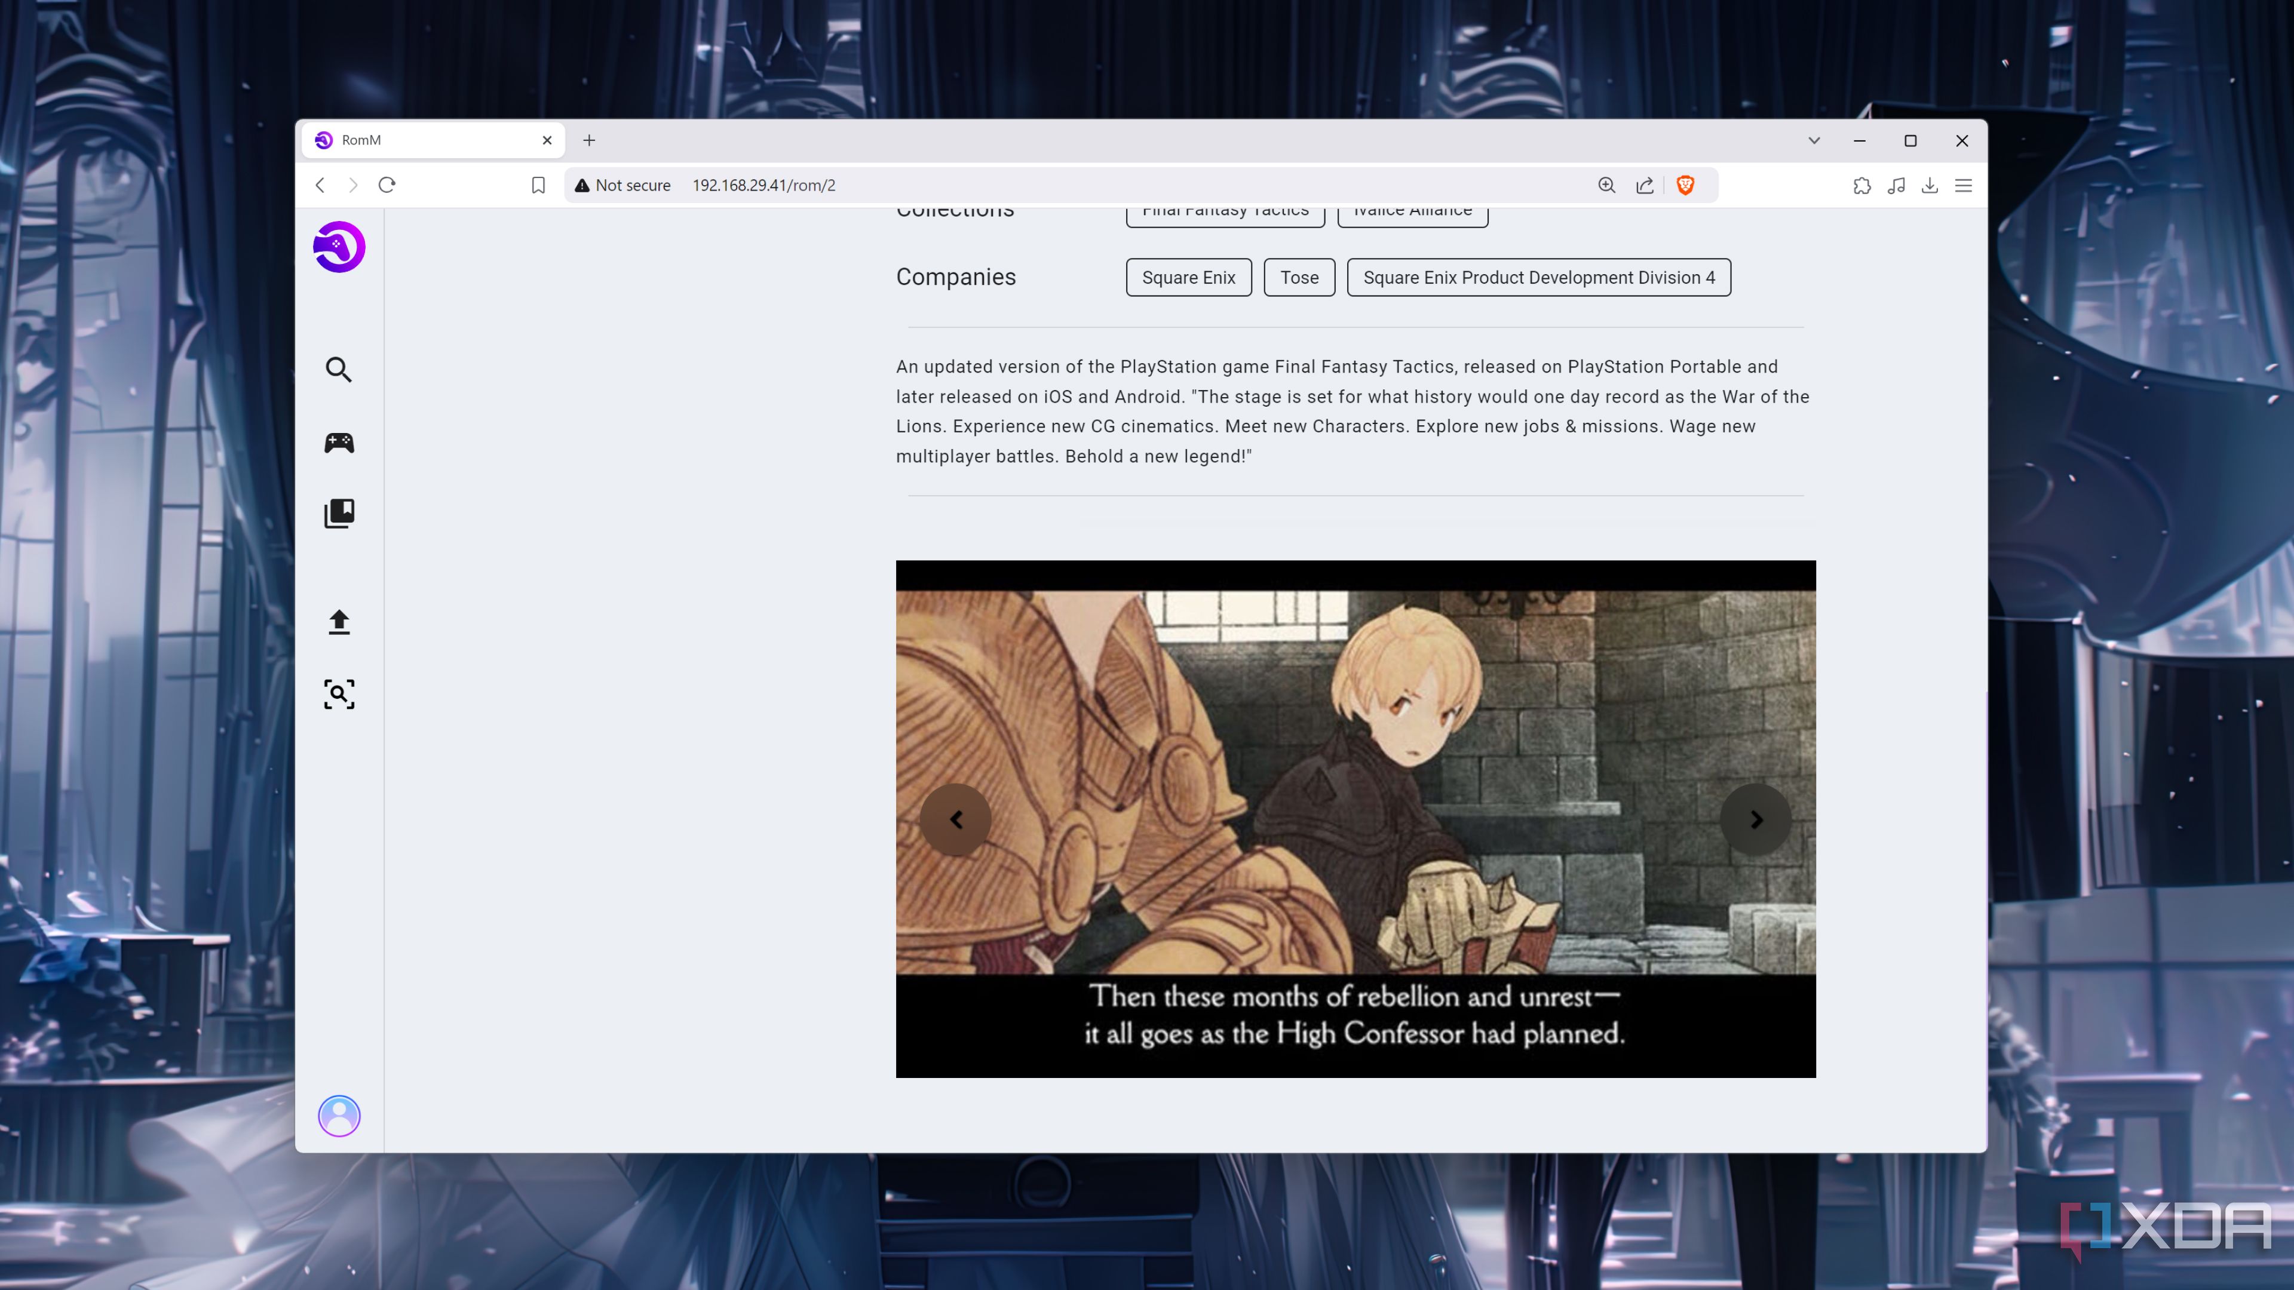Open the search icon in the sidebar
Image resolution: width=2294 pixels, height=1290 pixels.
(338, 370)
